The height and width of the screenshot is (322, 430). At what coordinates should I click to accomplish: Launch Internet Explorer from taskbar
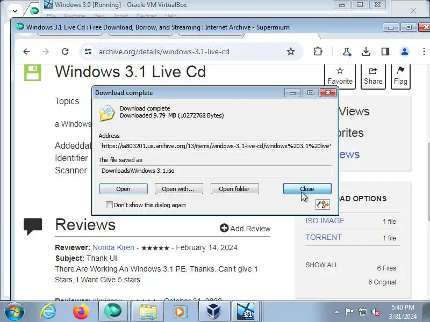pyautogui.click(x=48, y=312)
